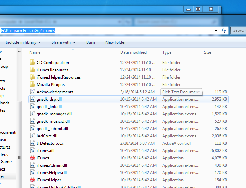Click the Mozilla Plugins folder icon
This screenshot has width=246, height=188.
[32, 84]
